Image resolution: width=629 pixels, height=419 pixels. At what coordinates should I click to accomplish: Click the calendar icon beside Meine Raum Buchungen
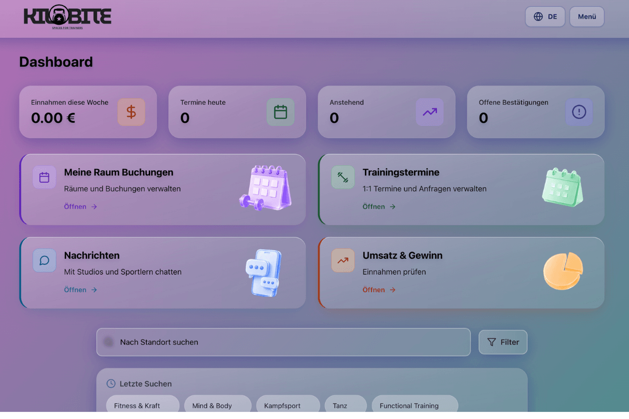click(x=44, y=177)
